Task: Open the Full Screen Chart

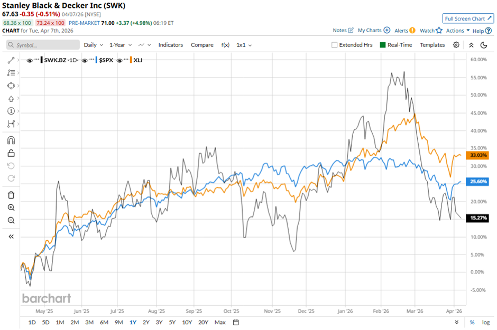Action: [x=468, y=18]
